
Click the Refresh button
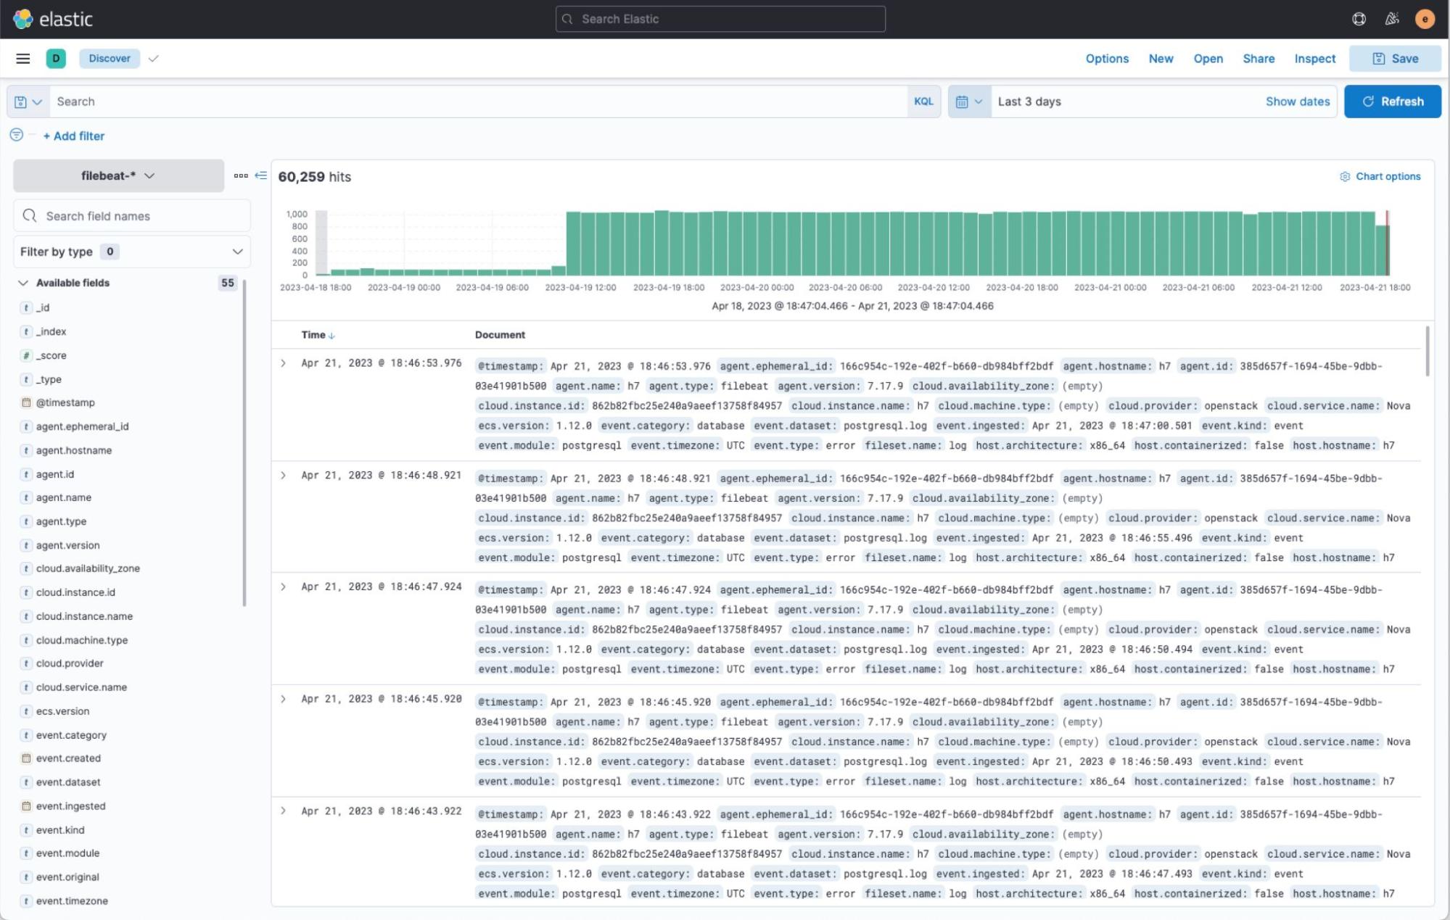1392,101
